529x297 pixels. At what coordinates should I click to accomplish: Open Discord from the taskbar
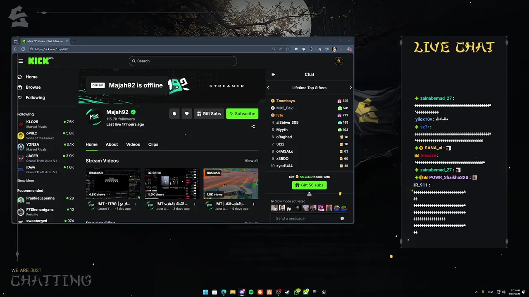(x=242, y=292)
